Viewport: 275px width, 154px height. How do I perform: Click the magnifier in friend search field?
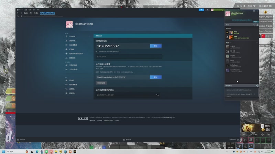pyautogui.click(x=157, y=95)
